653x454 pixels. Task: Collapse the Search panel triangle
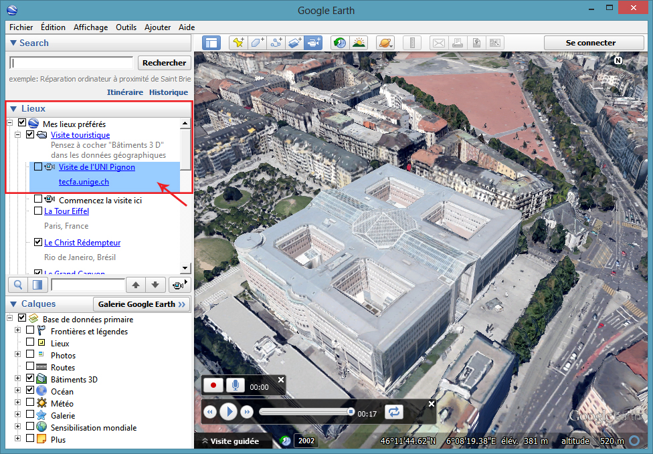(x=13, y=43)
